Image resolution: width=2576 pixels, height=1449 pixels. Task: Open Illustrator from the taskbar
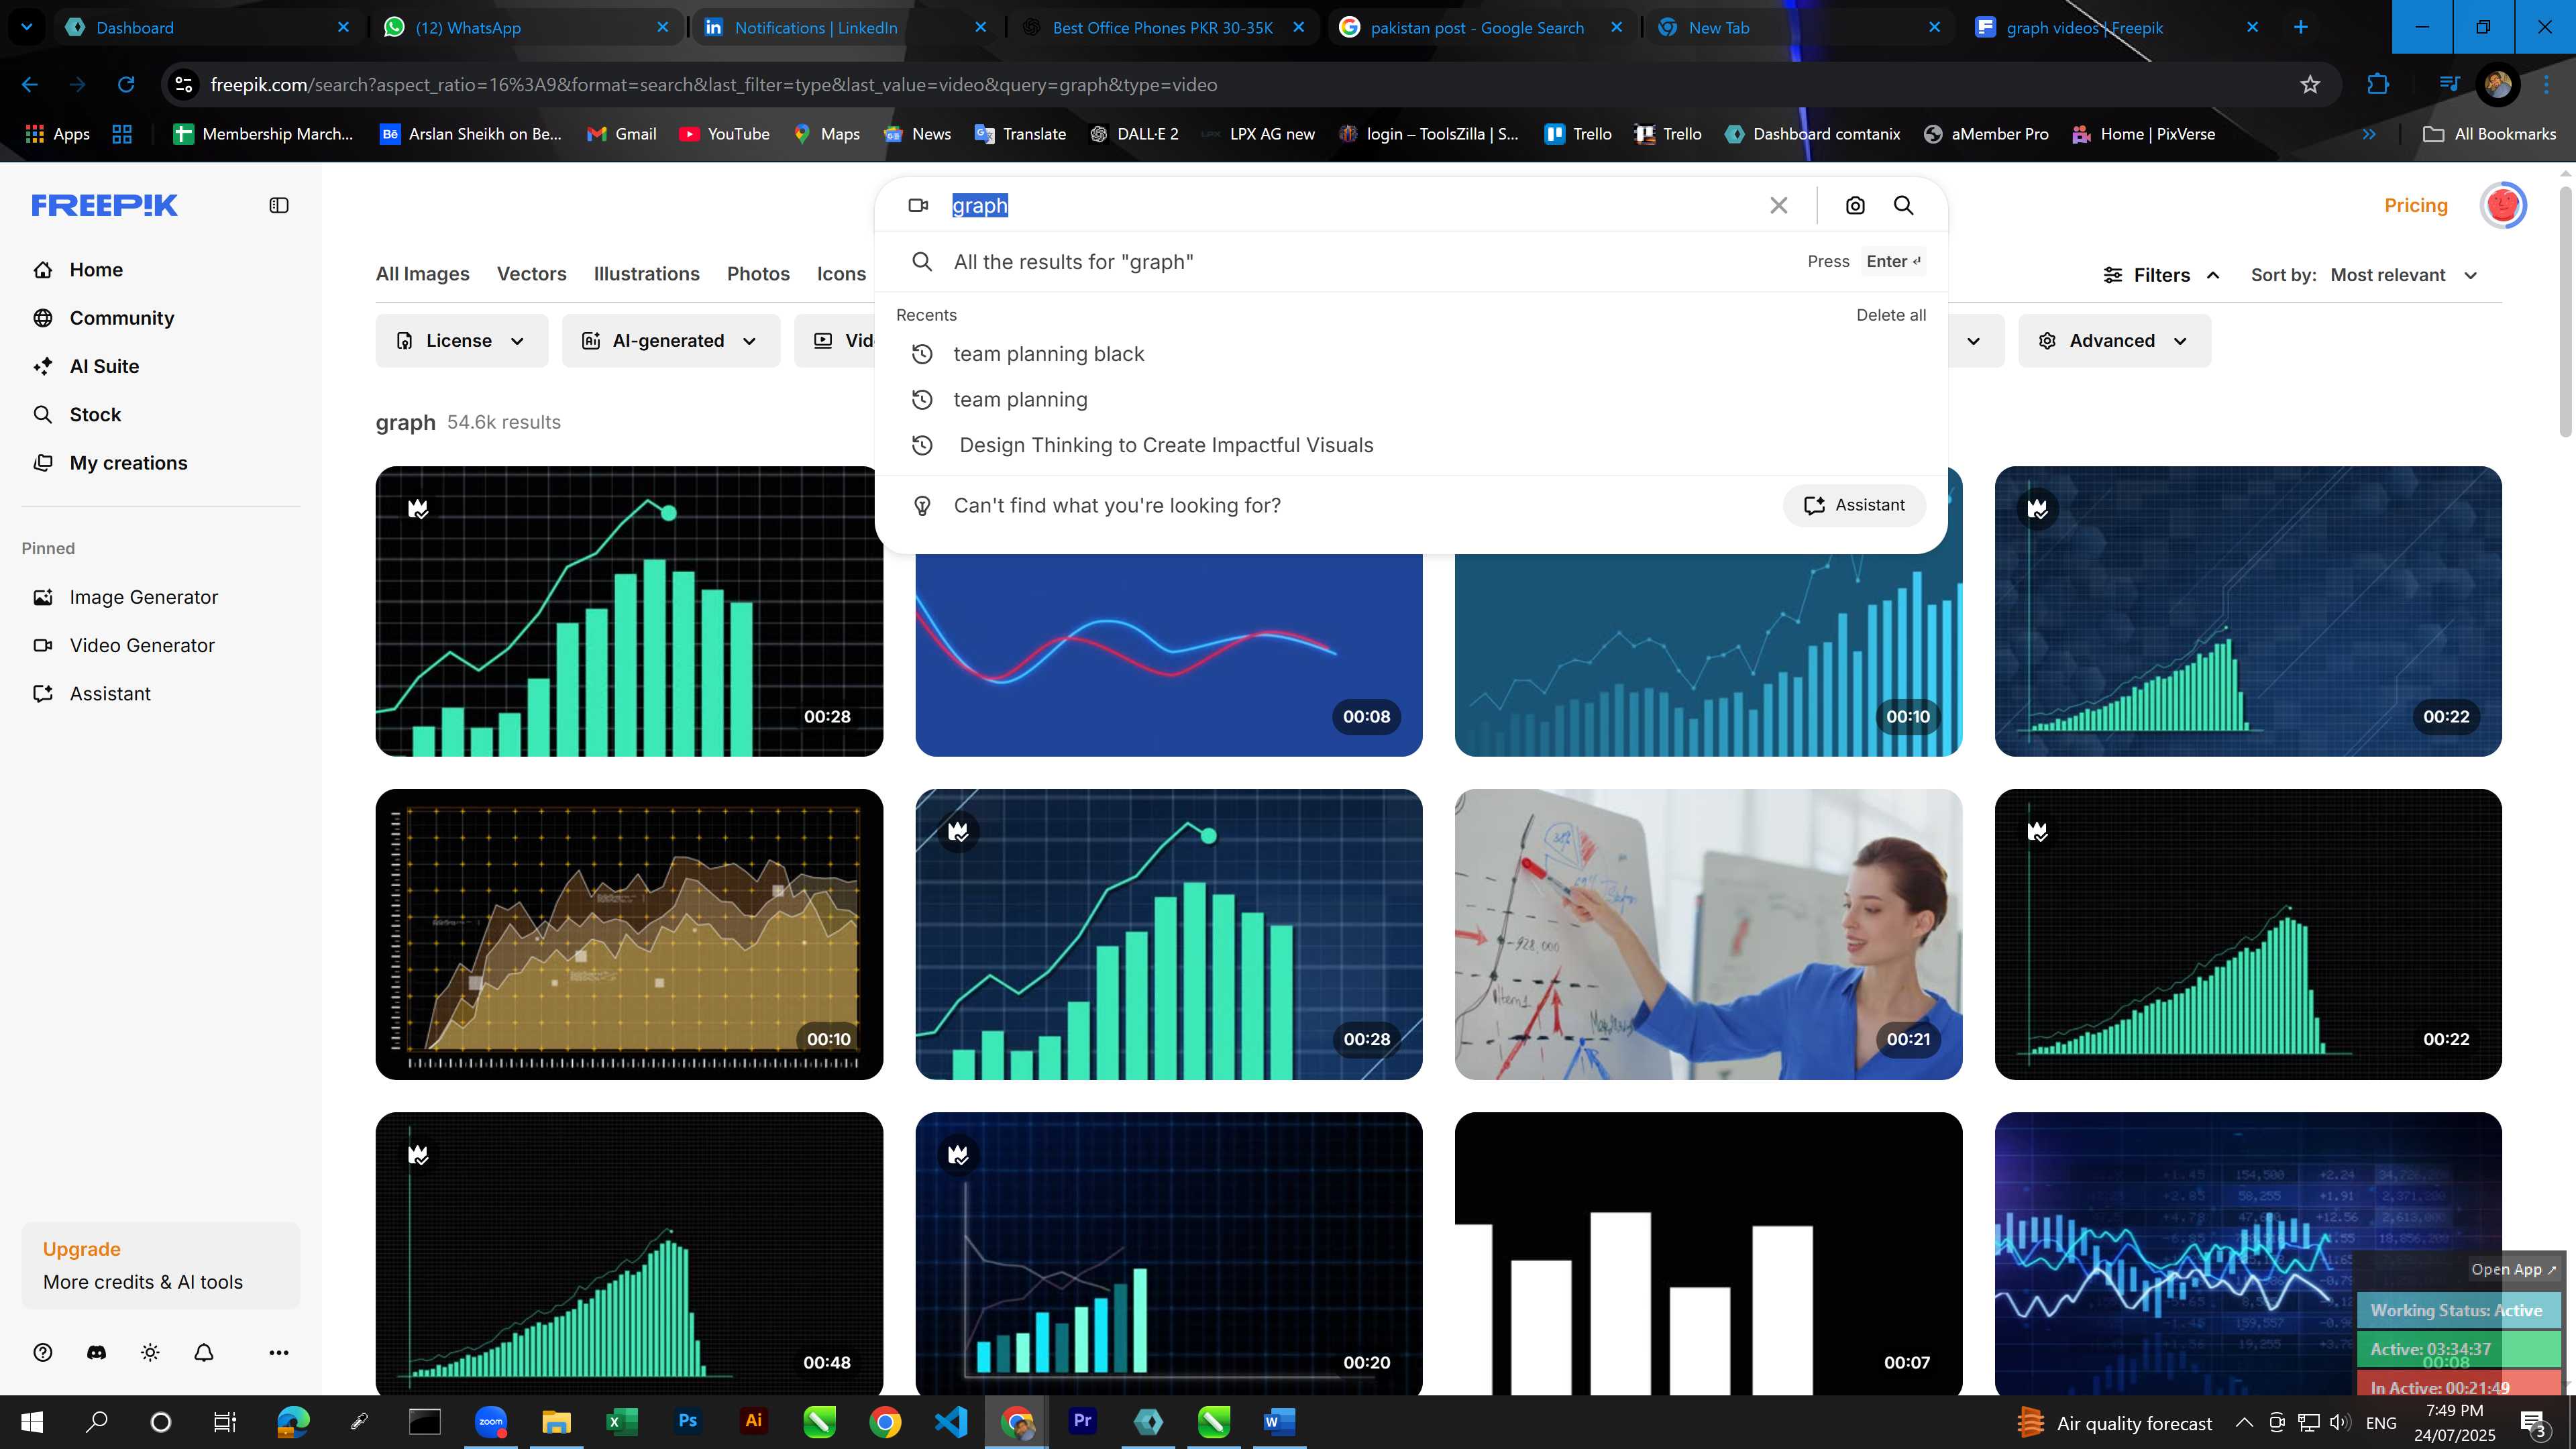tap(753, 1421)
